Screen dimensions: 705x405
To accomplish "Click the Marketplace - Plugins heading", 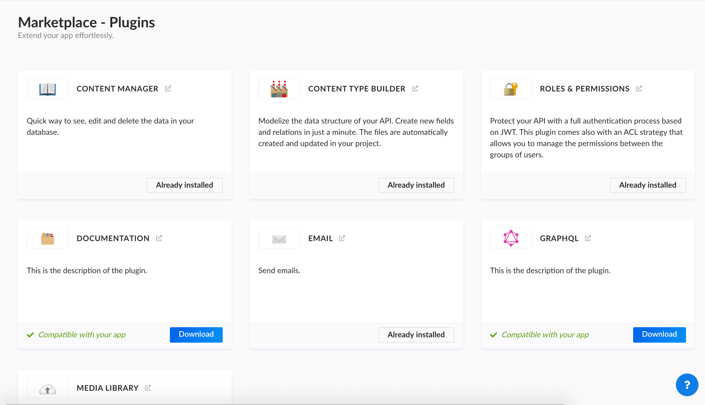I will [x=86, y=23].
